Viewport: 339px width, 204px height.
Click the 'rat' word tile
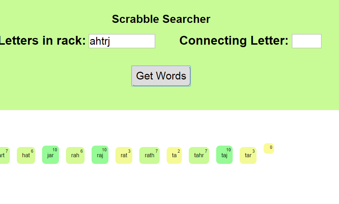pos(124,155)
